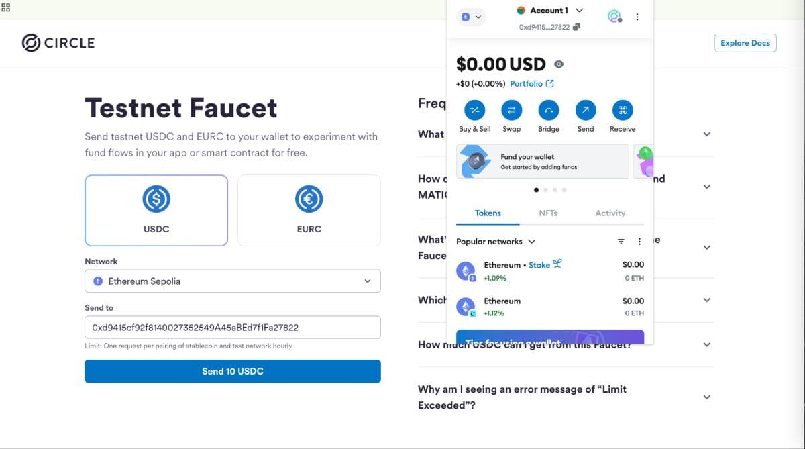Click the Send 10 USDC button
The width and height of the screenshot is (805, 449).
point(232,370)
